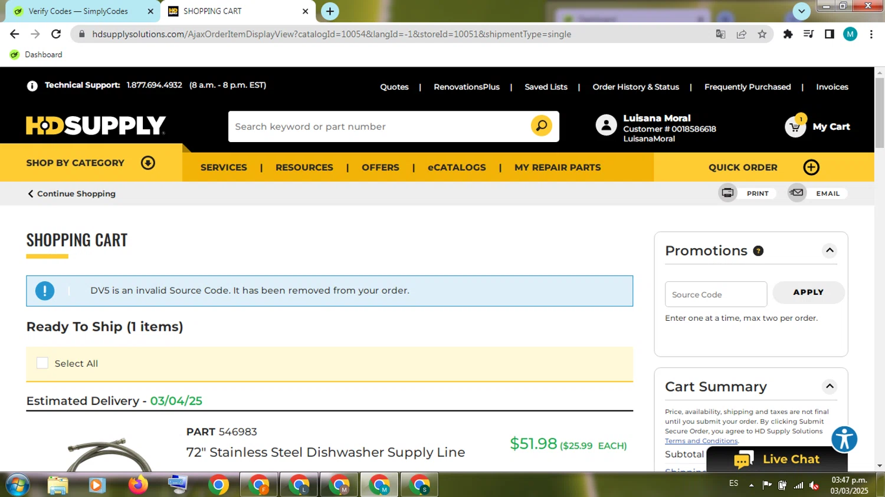The width and height of the screenshot is (885, 497).
Task: Switch to the Verify Codes SimplyCodes tab
Action: [83, 11]
